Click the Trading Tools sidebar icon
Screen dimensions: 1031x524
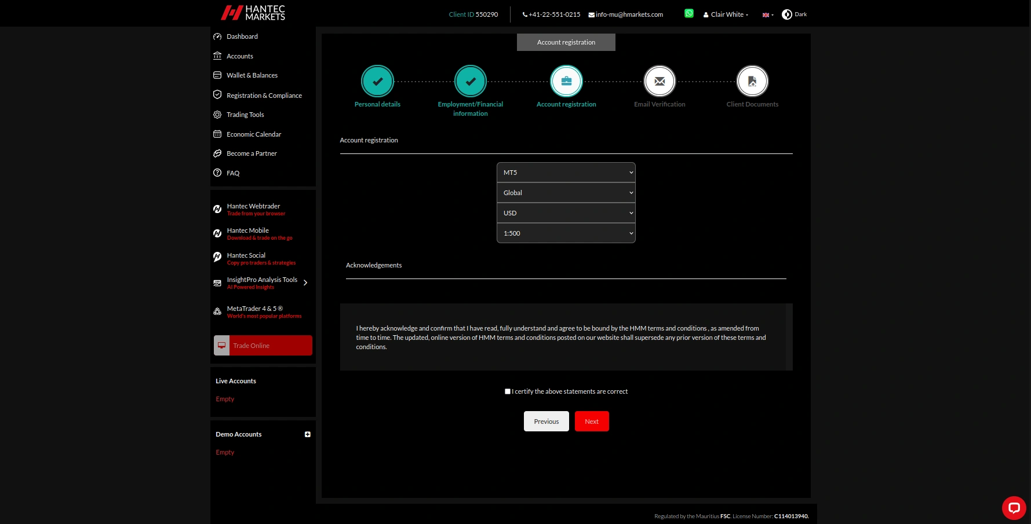217,114
